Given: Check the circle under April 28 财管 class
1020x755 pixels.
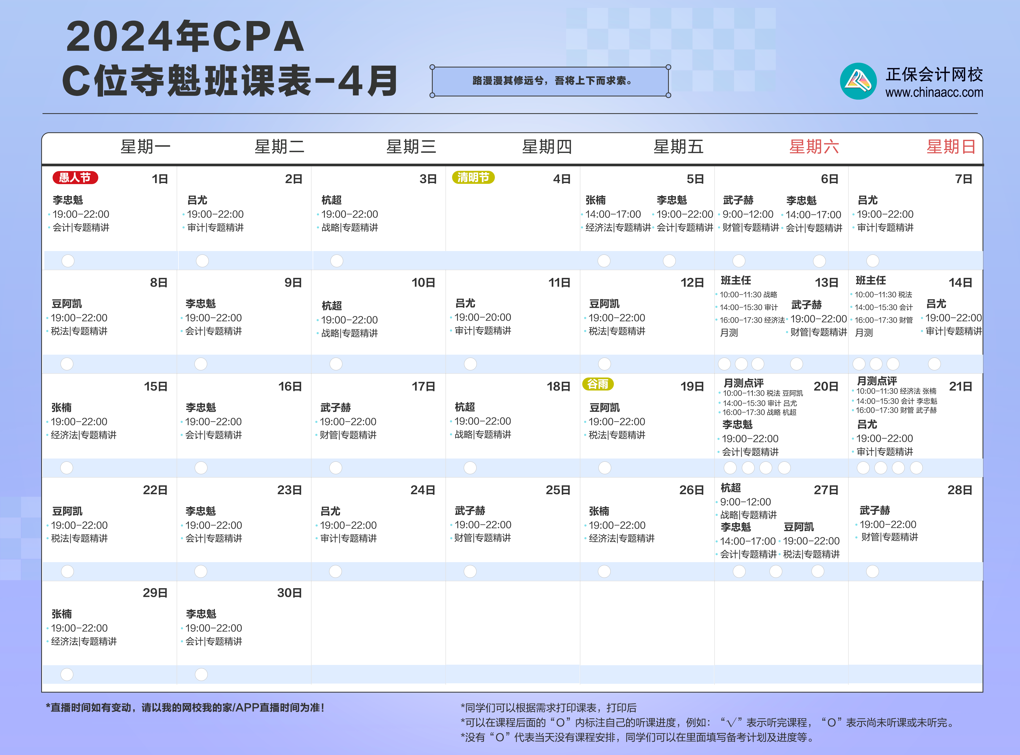Looking at the screenshot, I should click(872, 571).
